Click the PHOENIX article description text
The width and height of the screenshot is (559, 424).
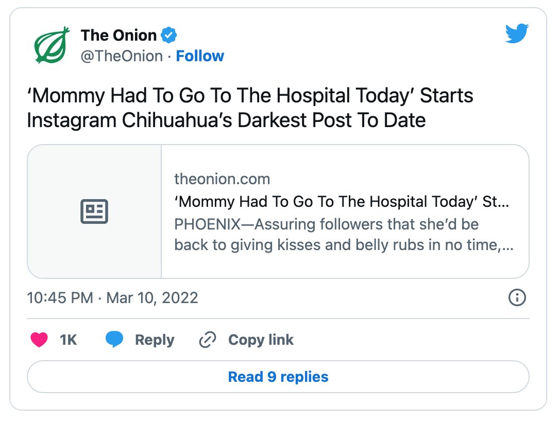(x=344, y=235)
